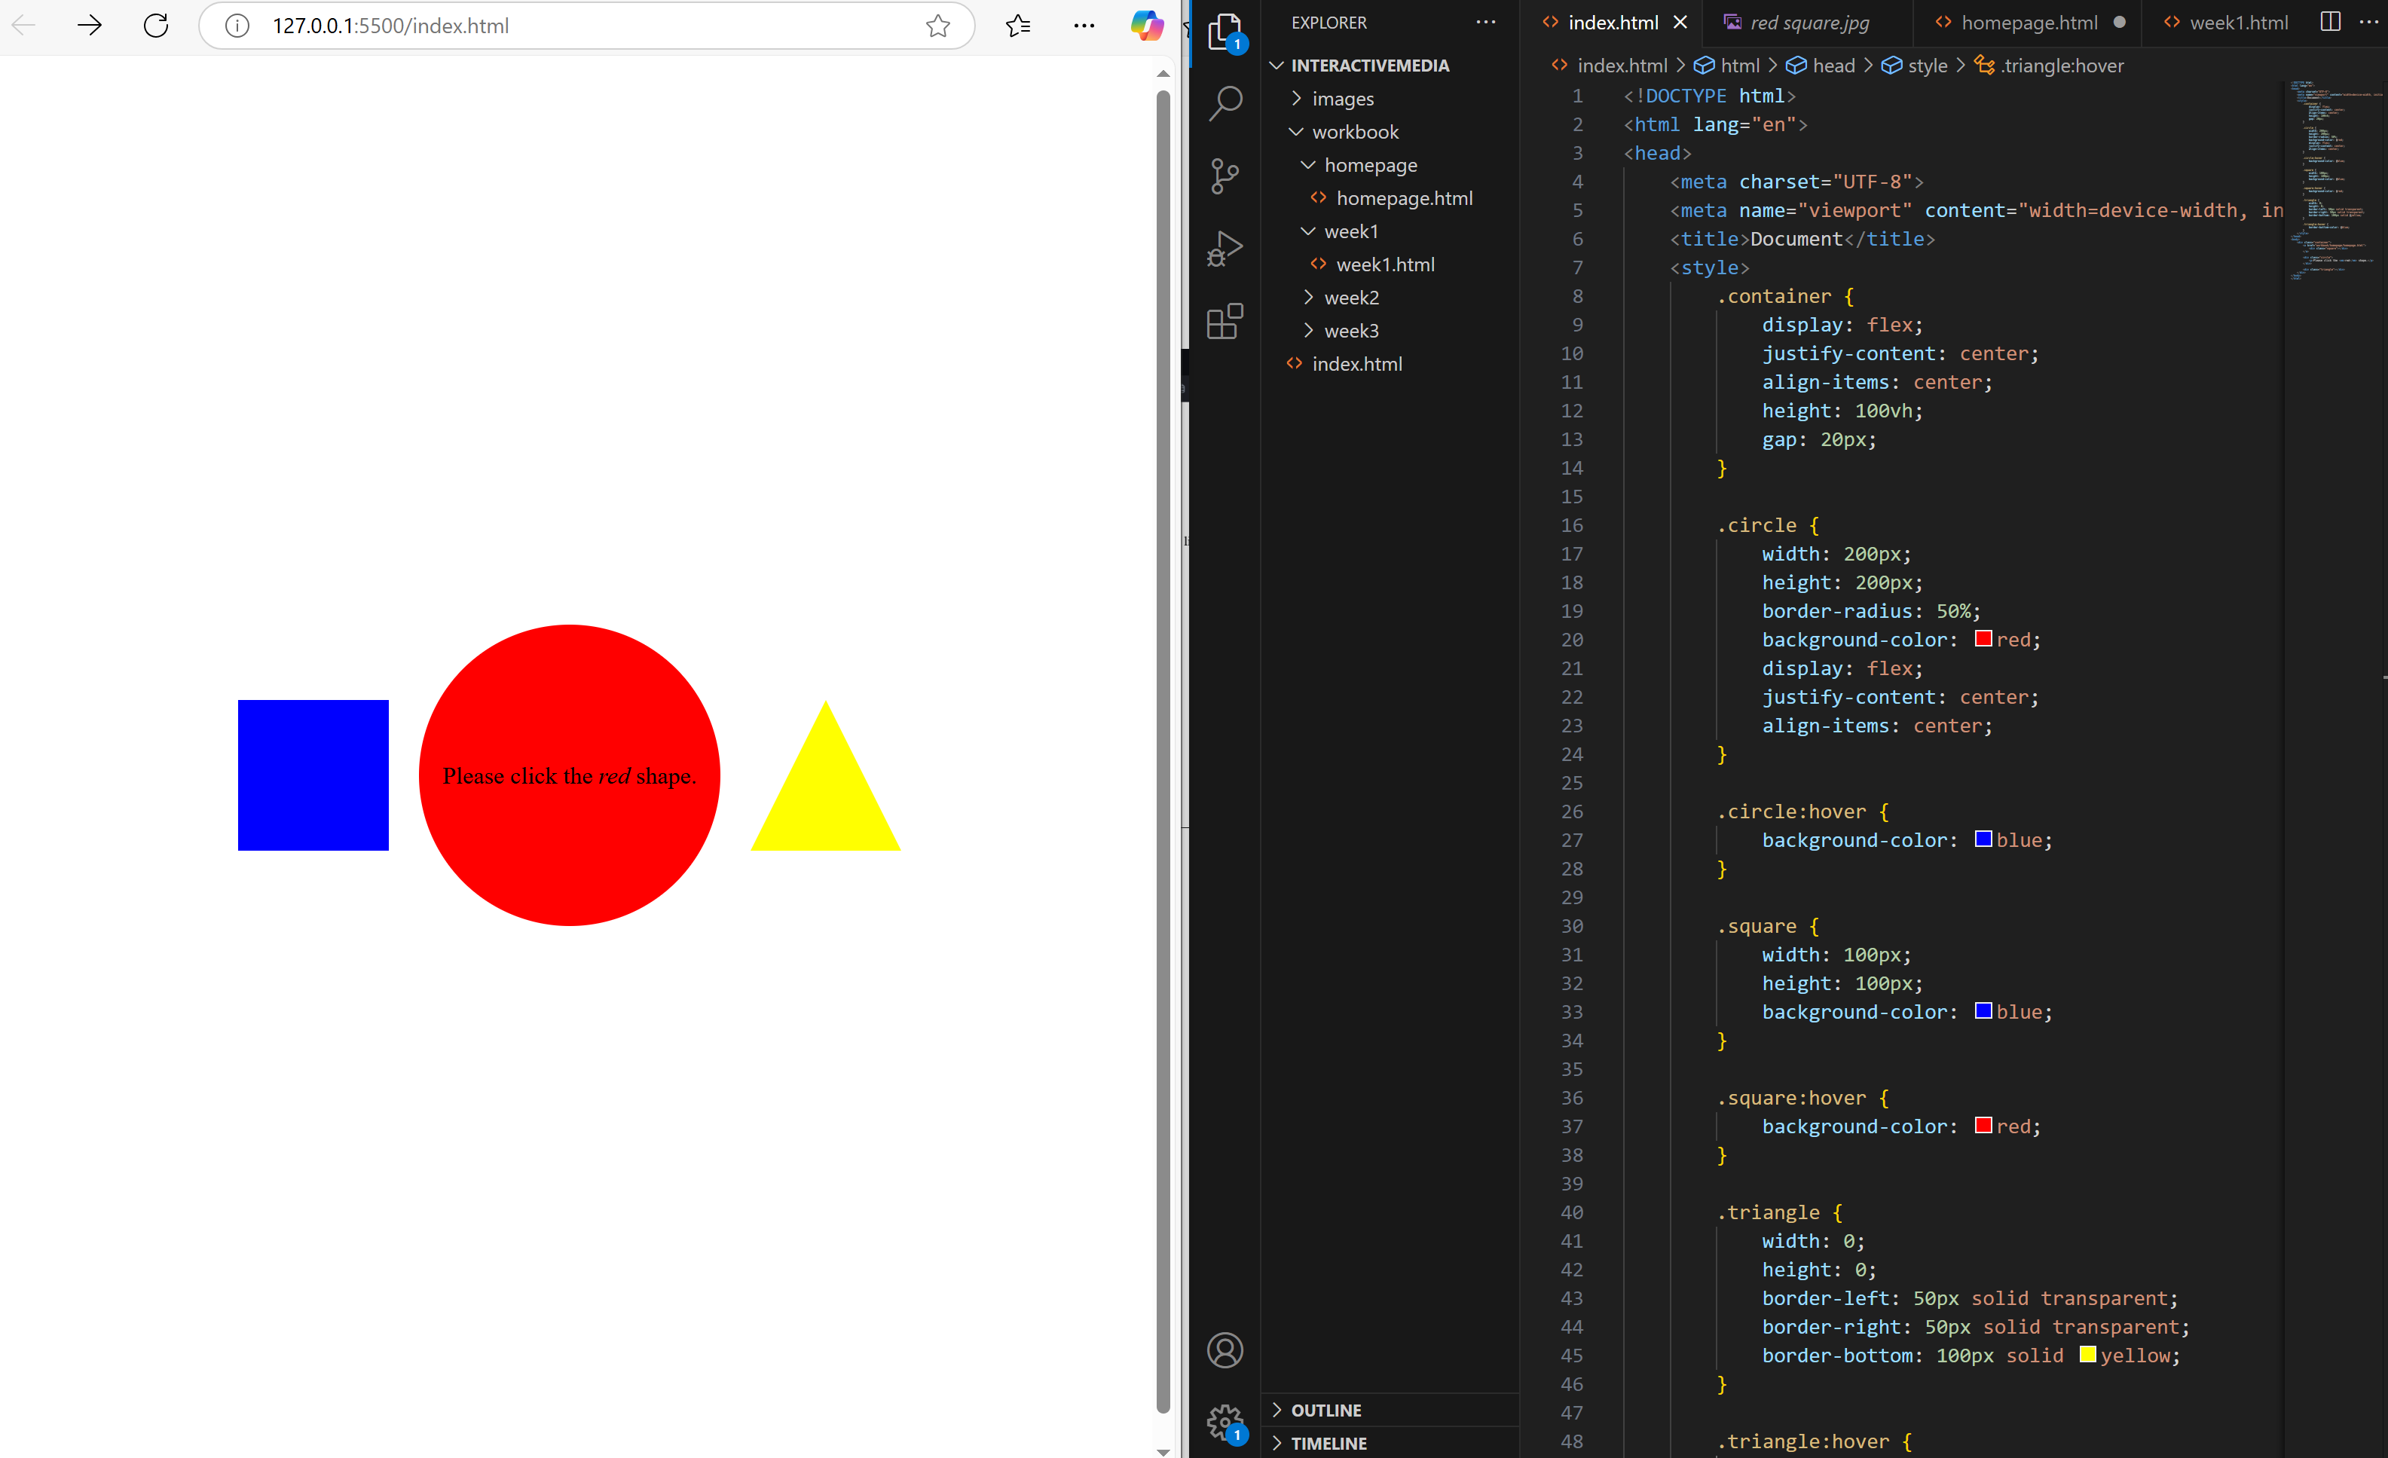Switch to the week1.html tab
This screenshot has width=2388, height=1458.
2226,23
